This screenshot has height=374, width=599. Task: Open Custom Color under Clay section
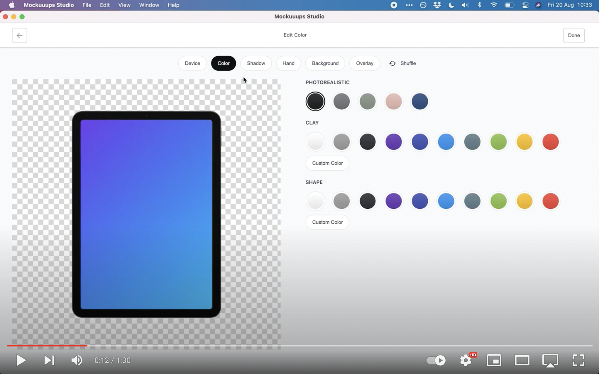click(x=327, y=163)
